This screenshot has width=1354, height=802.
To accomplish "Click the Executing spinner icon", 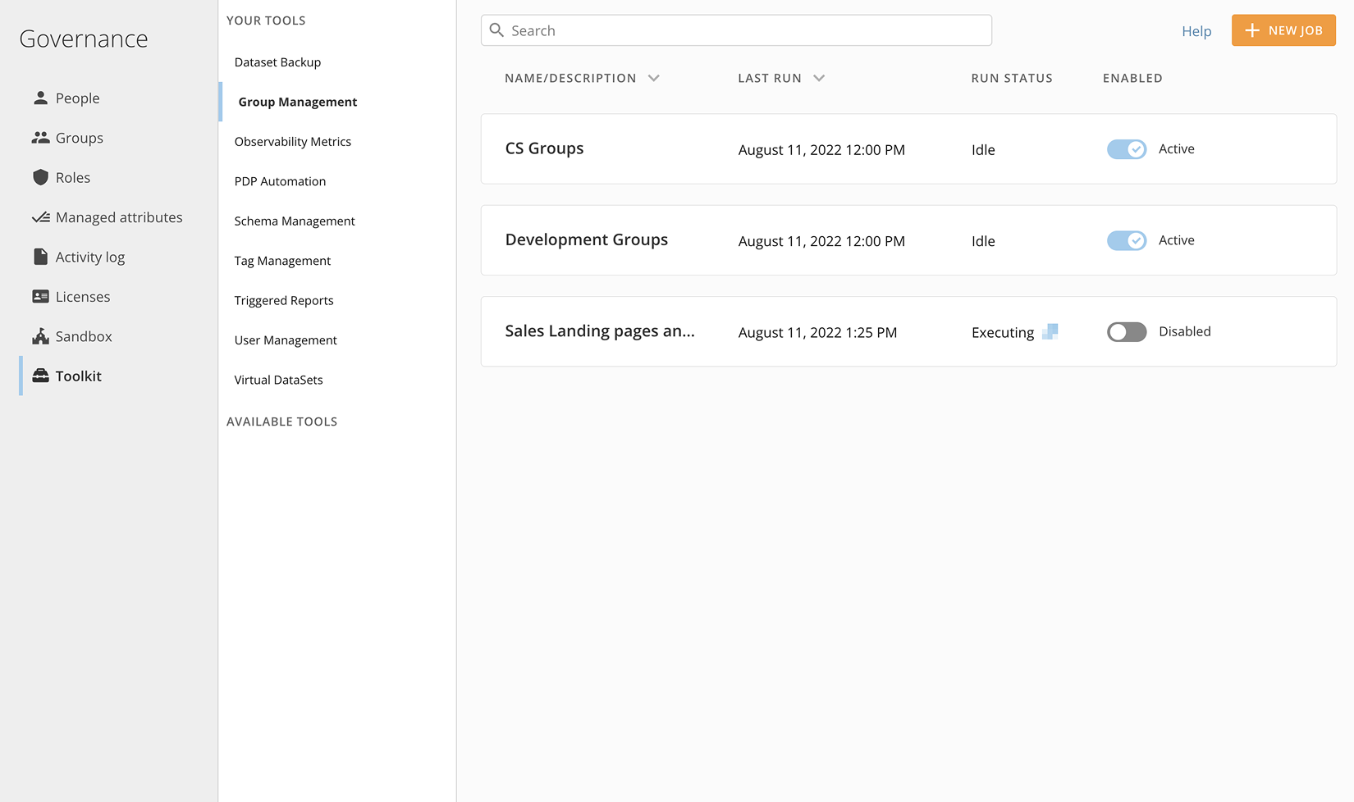I will [1050, 331].
